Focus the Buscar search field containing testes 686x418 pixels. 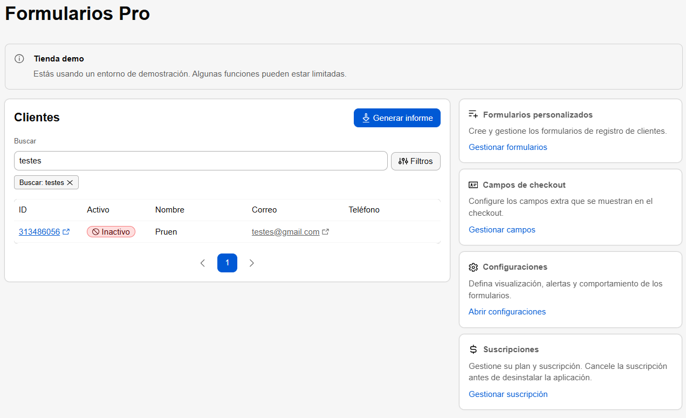click(x=201, y=161)
